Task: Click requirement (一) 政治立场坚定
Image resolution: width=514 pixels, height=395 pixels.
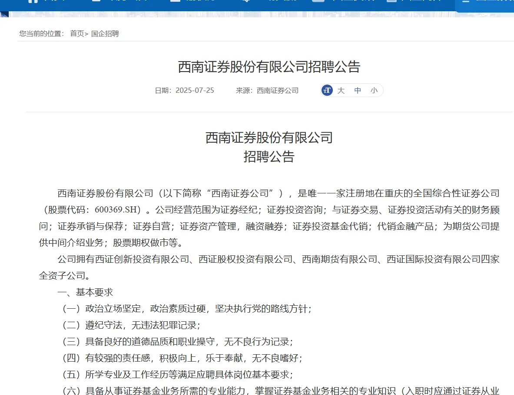Action: pyautogui.click(x=187, y=308)
